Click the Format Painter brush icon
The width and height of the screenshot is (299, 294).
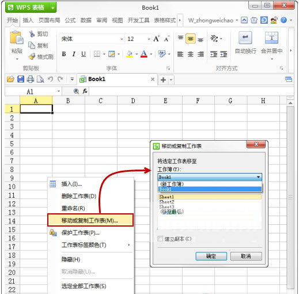[32, 56]
